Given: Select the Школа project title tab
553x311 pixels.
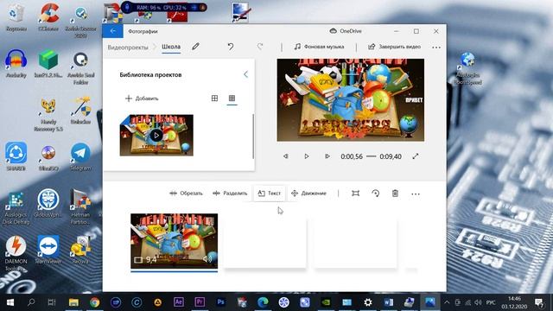Looking at the screenshot, I should pyautogui.click(x=171, y=47).
